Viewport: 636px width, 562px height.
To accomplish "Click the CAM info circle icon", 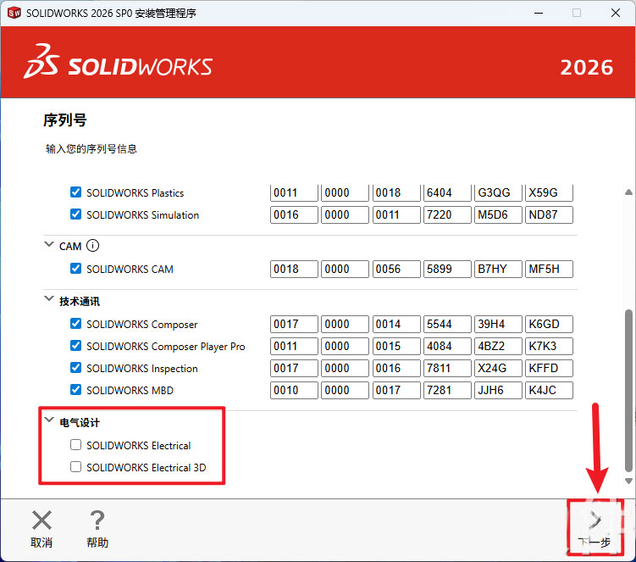I will [93, 246].
